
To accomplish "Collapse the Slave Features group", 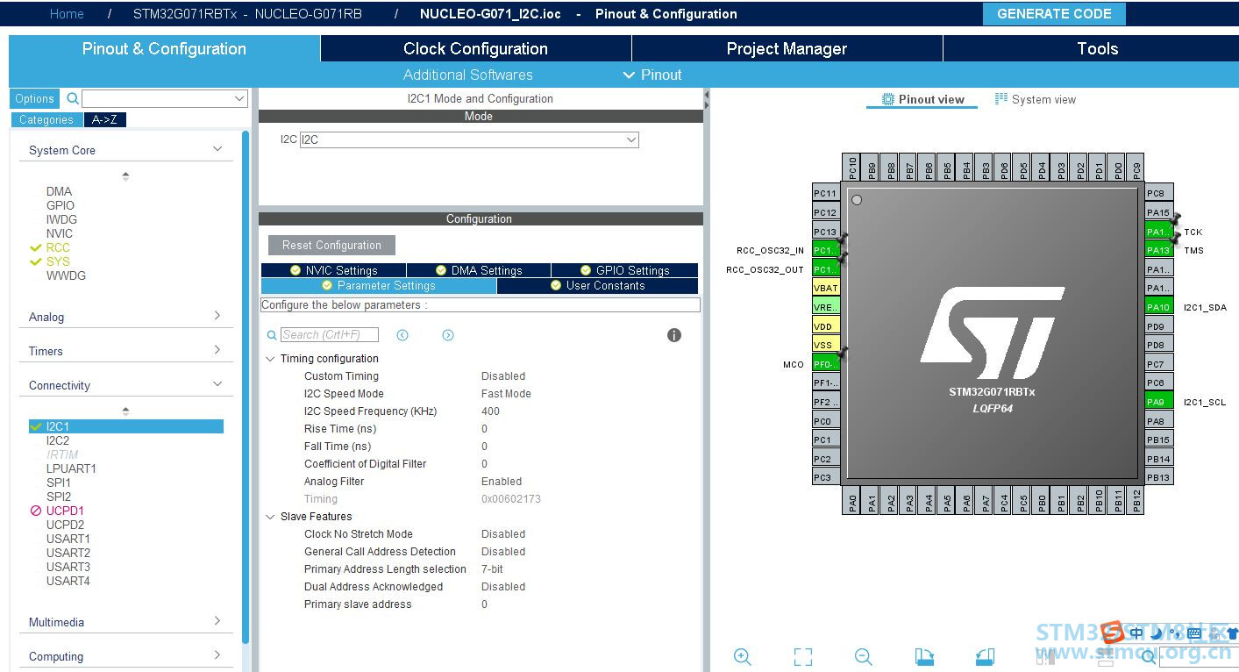I will click(x=270, y=517).
